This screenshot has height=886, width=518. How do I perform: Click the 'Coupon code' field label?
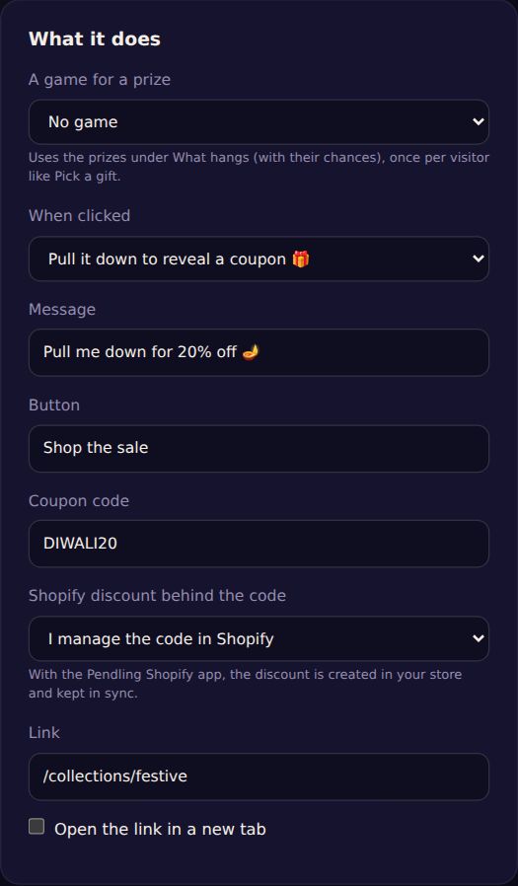coord(79,500)
